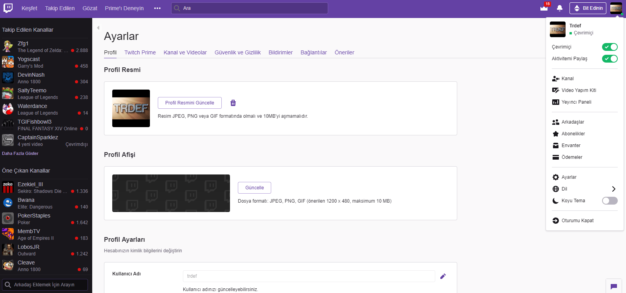Click the Oturumu Kapat logout icon

click(x=556, y=221)
